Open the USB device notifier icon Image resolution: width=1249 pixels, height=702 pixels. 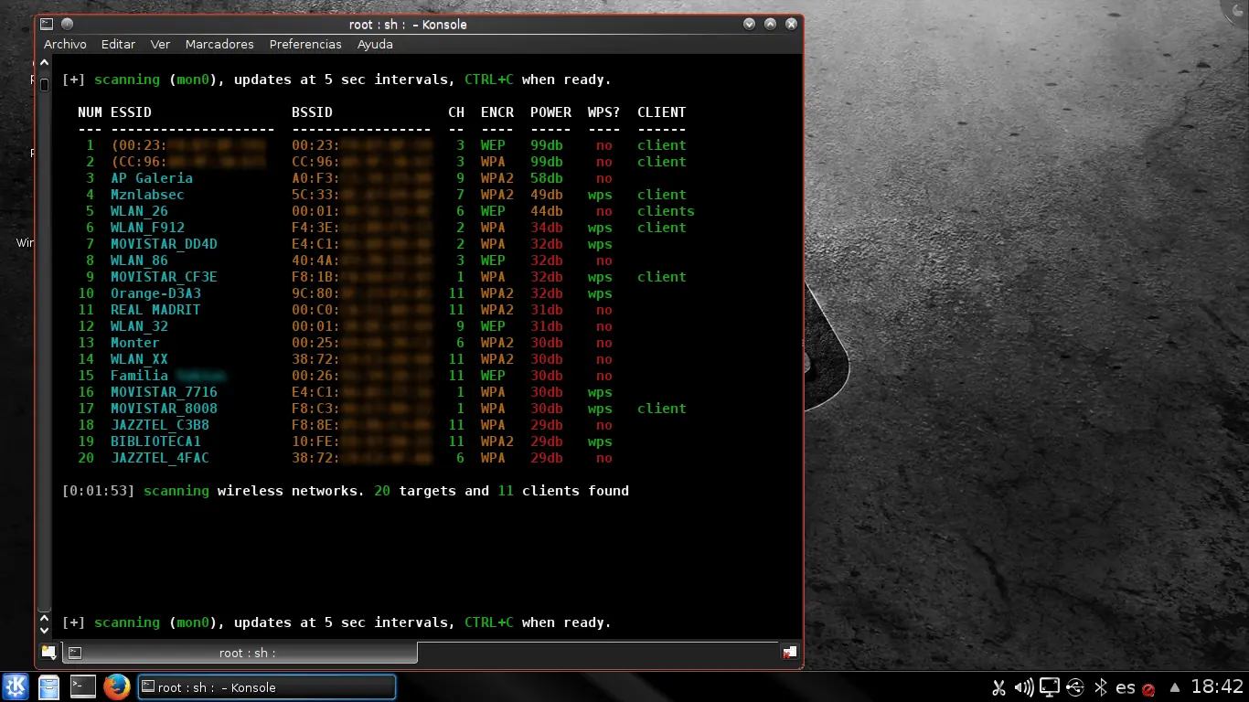click(1075, 687)
